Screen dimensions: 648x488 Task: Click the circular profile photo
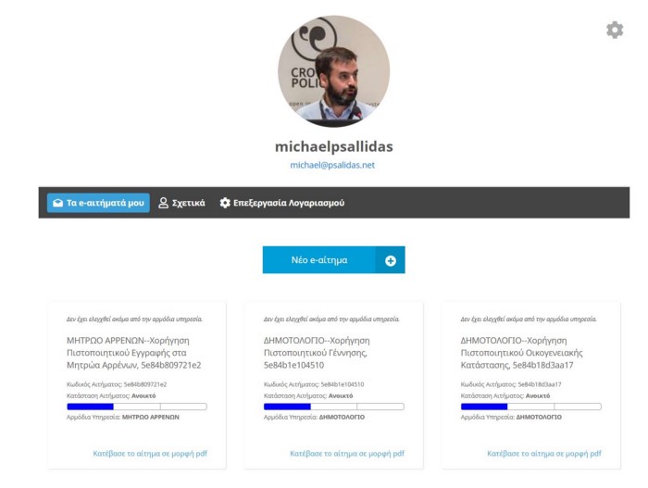pos(333,70)
